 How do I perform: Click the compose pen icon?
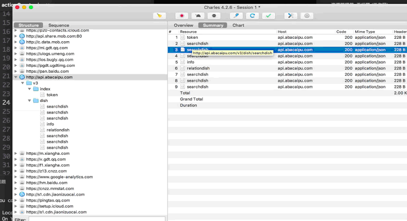236,16
